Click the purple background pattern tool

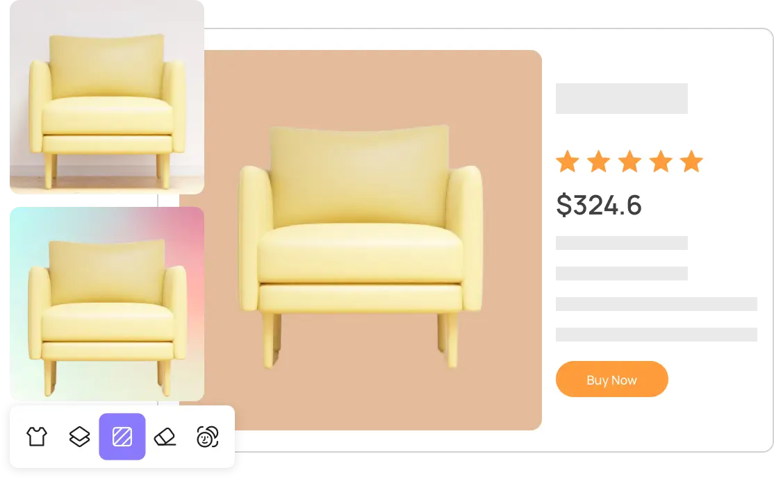pyautogui.click(x=122, y=437)
